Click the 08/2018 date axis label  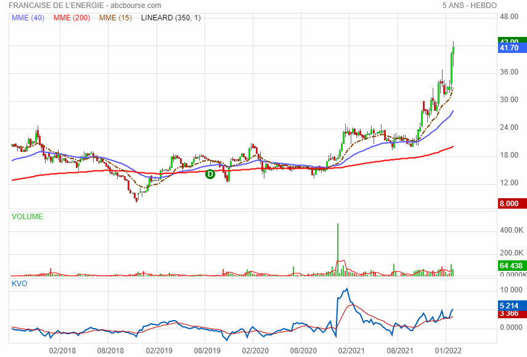pyautogui.click(x=110, y=351)
